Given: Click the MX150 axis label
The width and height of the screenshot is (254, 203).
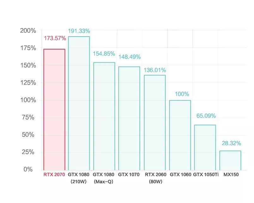Looking at the screenshot, I should pos(231,175).
